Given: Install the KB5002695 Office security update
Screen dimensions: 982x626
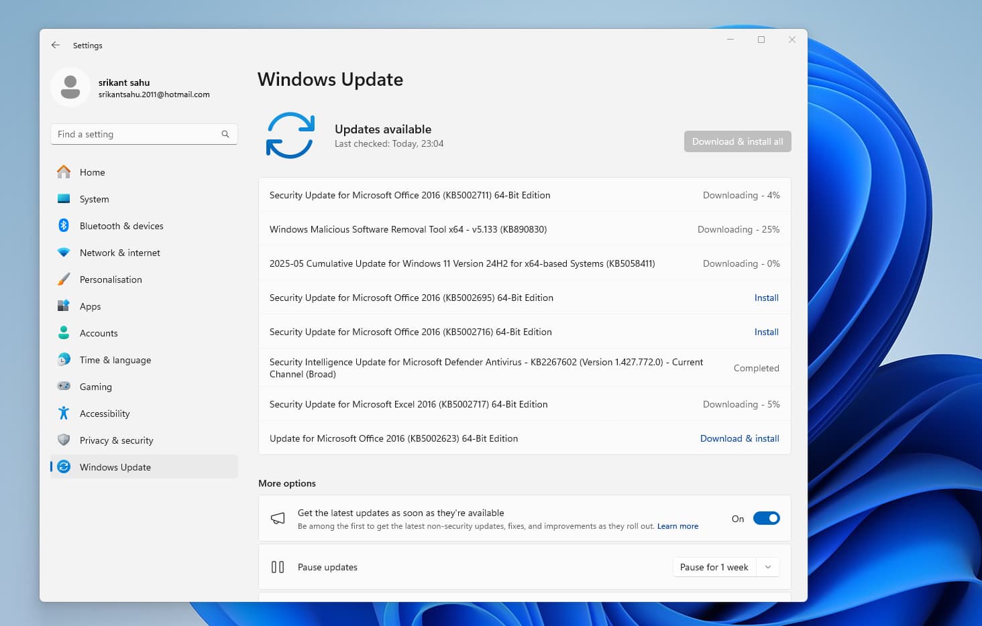Looking at the screenshot, I should (766, 298).
